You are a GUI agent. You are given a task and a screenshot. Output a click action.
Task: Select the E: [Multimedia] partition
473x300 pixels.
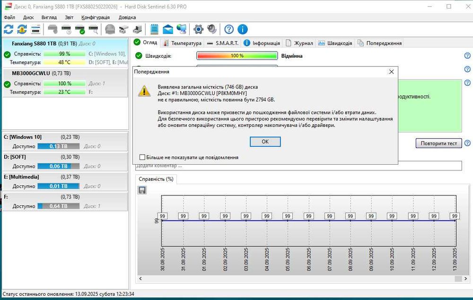point(65,181)
